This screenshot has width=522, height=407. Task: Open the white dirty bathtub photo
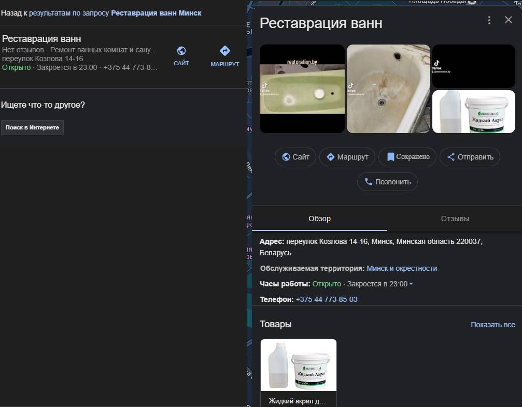[x=388, y=89]
